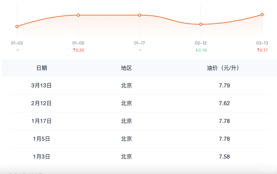Click the 7.79 price cell
The height and width of the screenshot is (174, 277).
pos(225,86)
